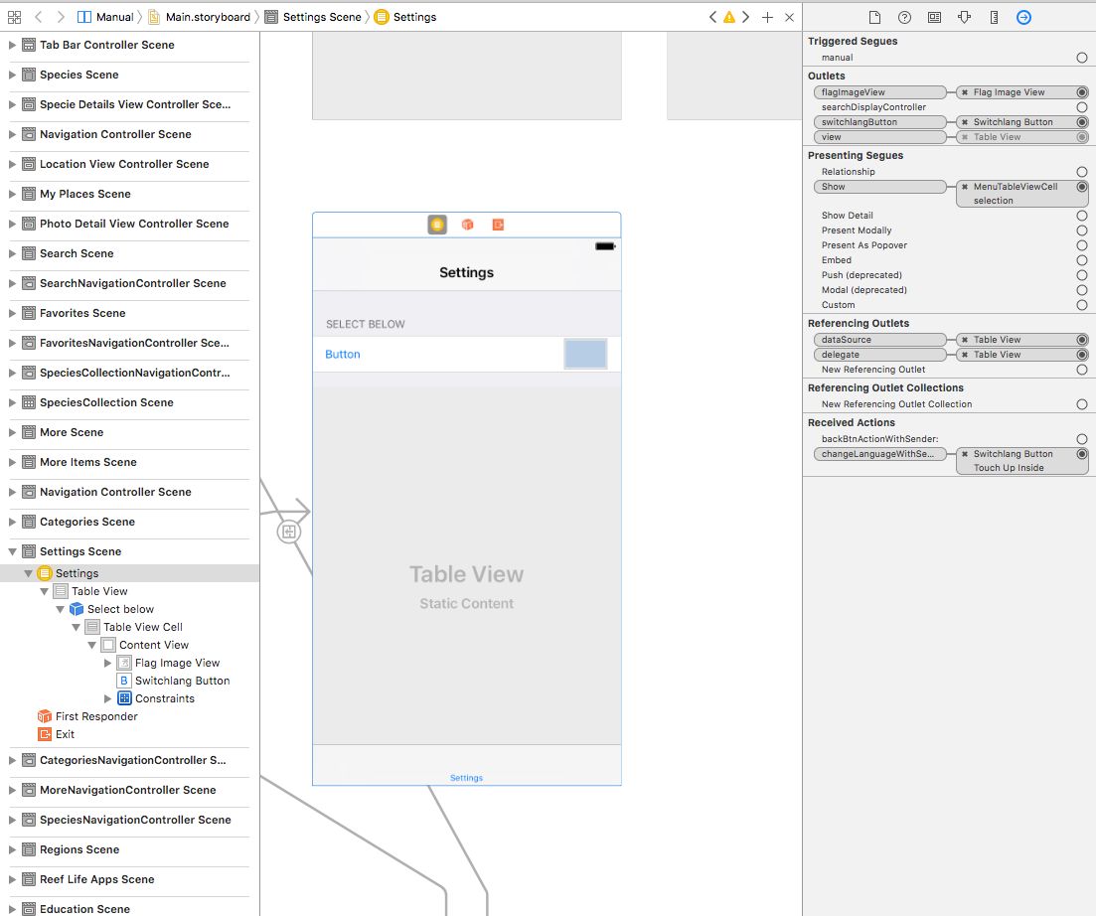The height and width of the screenshot is (916, 1096).
Task: Click the Select below section cube icon
Action: point(77,609)
